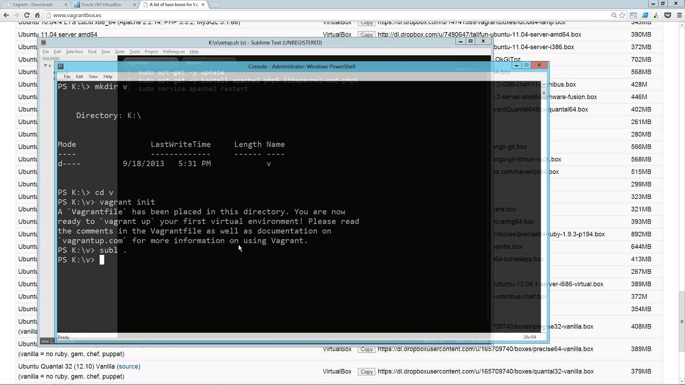Open Sublime Text View menu
This screenshot has width=685, height=385.
click(105, 52)
